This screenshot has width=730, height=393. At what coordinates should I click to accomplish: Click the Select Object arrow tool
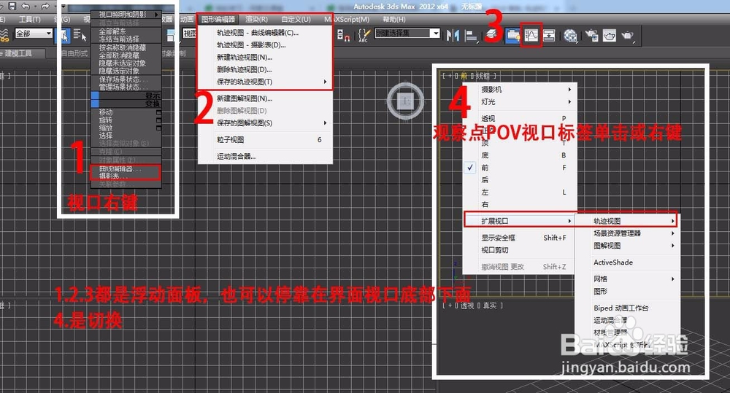[x=63, y=35]
